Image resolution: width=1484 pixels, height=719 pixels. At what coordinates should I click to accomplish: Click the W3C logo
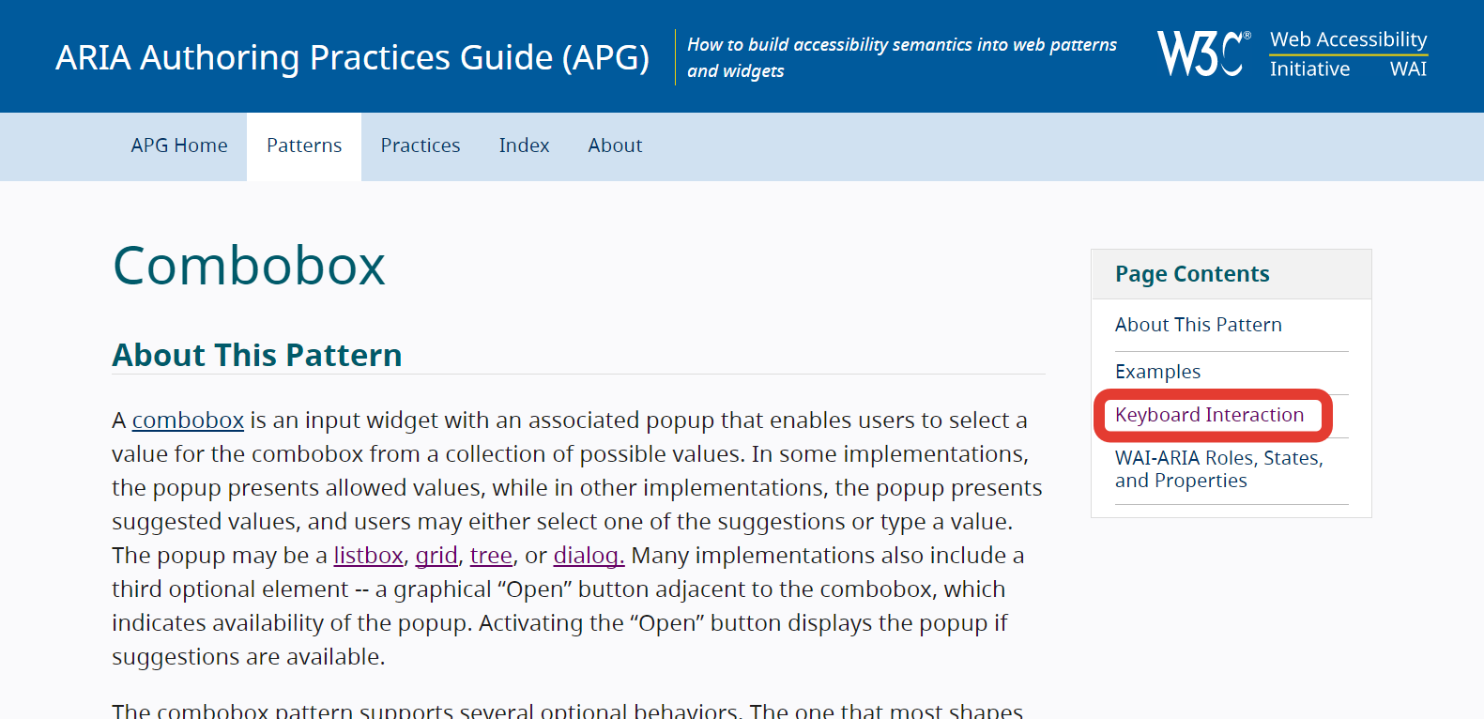pos(1202,54)
